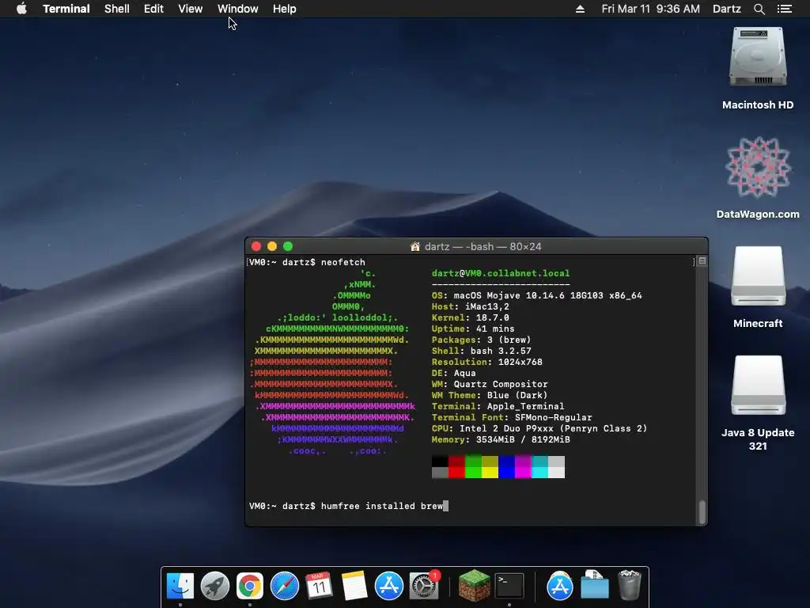
Task: Click the 'WM Theme: Blue (Dark)' line
Action: (490, 396)
